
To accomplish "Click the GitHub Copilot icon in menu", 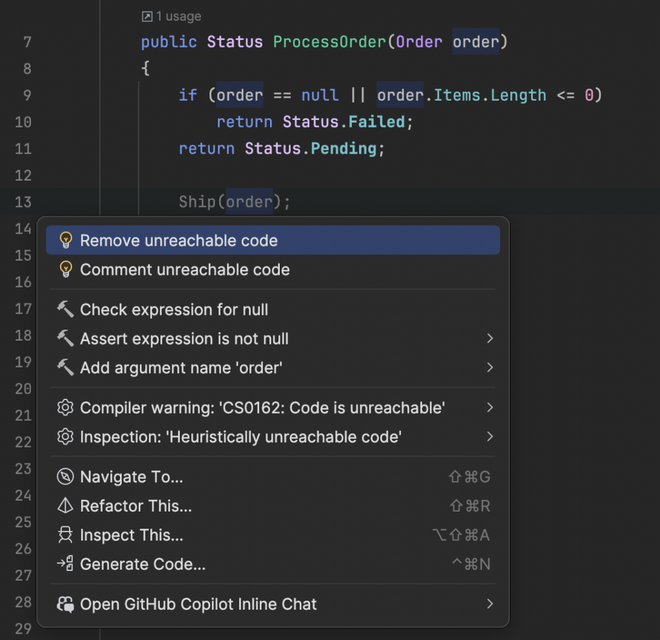I will 65,605.
